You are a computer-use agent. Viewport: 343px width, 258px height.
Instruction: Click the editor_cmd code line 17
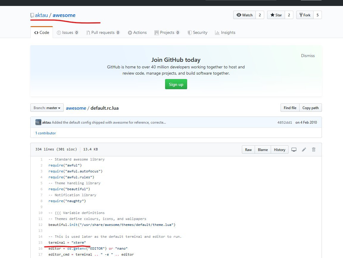pos(91,254)
